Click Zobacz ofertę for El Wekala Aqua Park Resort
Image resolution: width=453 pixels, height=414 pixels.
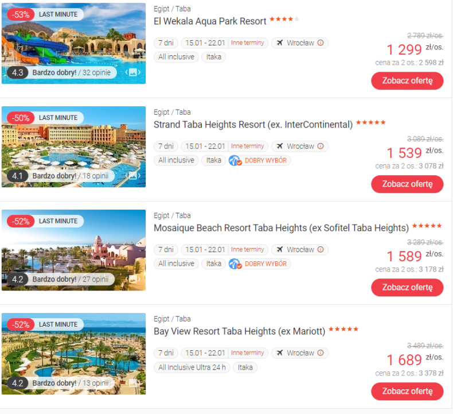407,81
